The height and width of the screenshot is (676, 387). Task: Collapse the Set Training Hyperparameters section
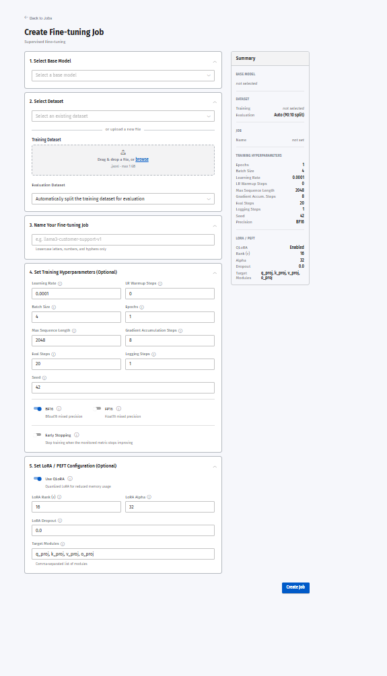click(x=215, y=272)
